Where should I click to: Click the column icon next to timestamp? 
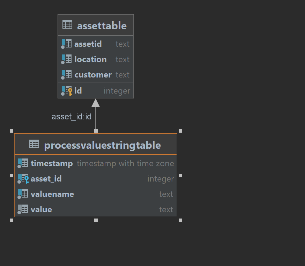point(23,163)
